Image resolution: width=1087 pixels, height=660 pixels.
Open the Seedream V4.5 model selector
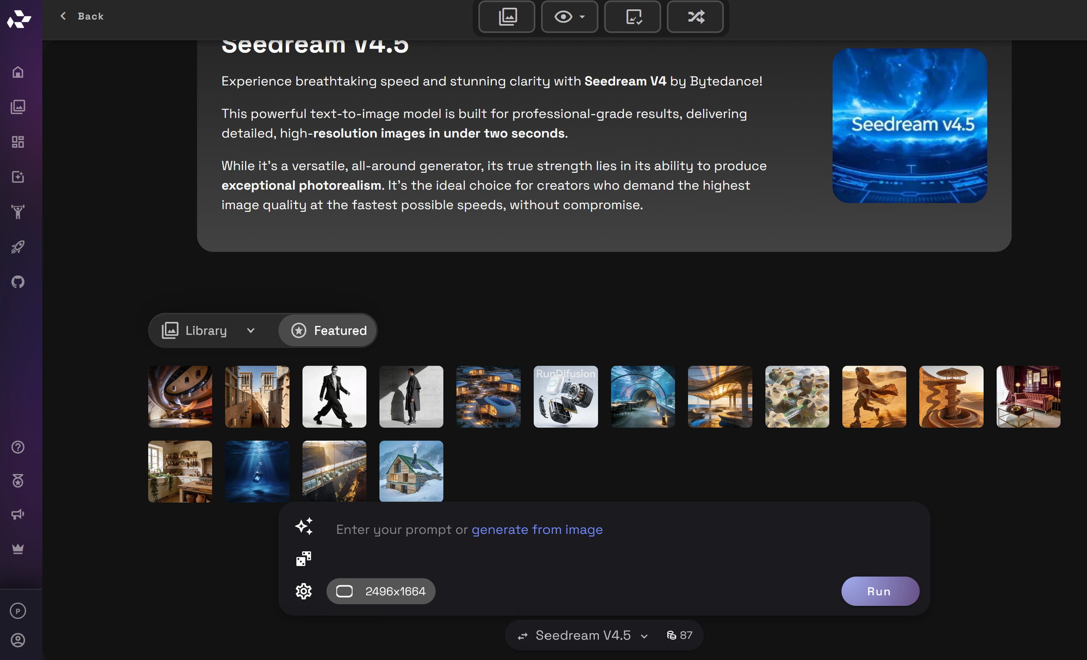583,636
